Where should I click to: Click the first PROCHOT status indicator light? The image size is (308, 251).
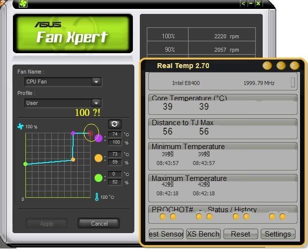163,217
